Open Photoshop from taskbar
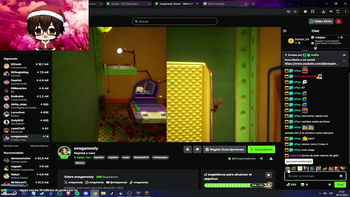The image size is (350, 197). (24, 193)
